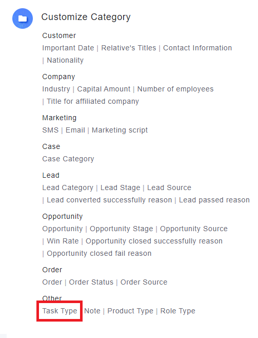Select Relative's Titles link

pyautogui.click(x=129, y=48)
